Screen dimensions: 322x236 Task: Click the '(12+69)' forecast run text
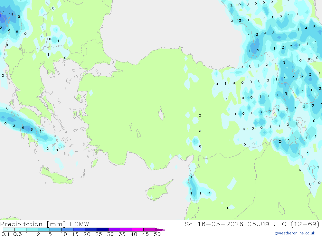(305, 224)
